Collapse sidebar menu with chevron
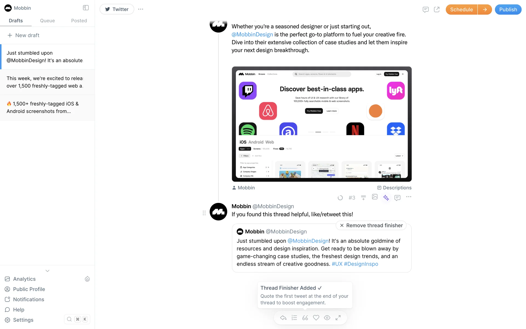Screen dimensions: 526x329 pyautogui.click(x=47, y=271)
